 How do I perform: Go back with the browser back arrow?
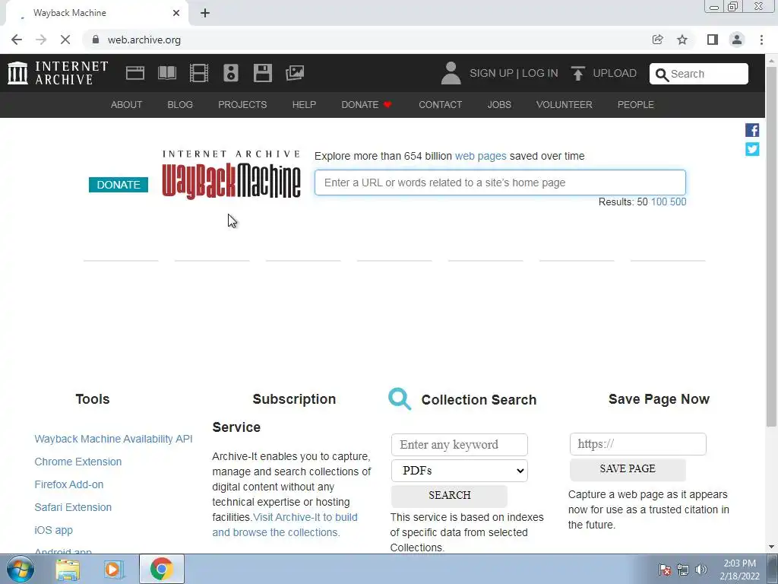(17, 40)
